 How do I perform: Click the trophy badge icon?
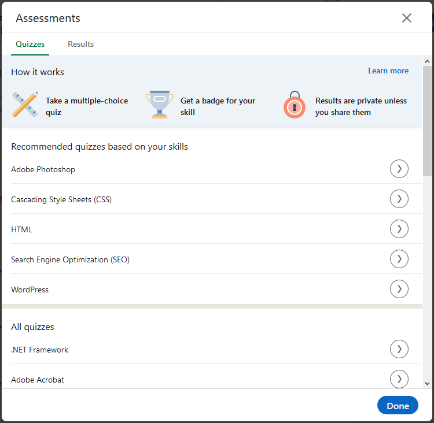point(160,105)
